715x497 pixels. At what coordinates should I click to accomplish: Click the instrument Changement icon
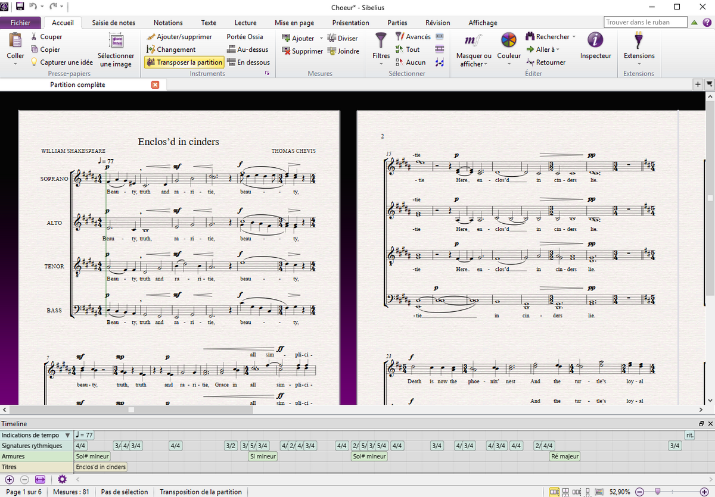coord(151,49)
